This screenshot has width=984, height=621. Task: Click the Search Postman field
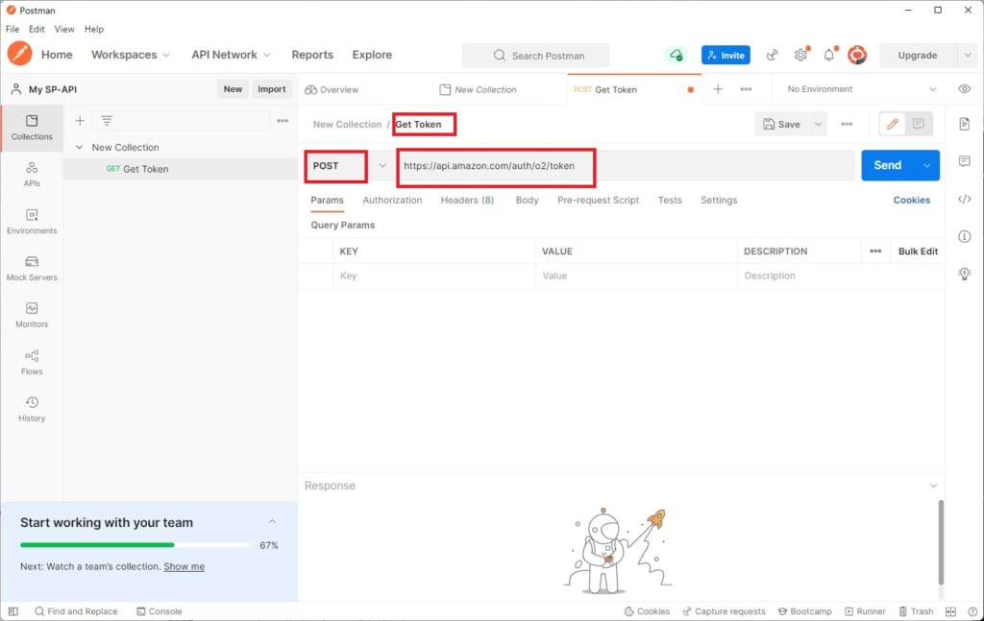point(535,55)
